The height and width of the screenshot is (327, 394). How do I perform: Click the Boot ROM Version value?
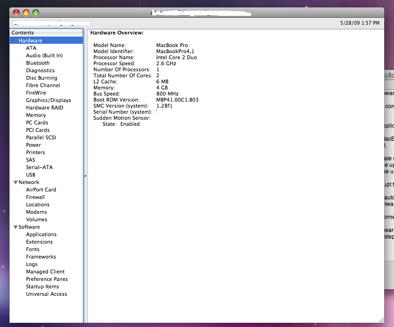click(177, 100)
